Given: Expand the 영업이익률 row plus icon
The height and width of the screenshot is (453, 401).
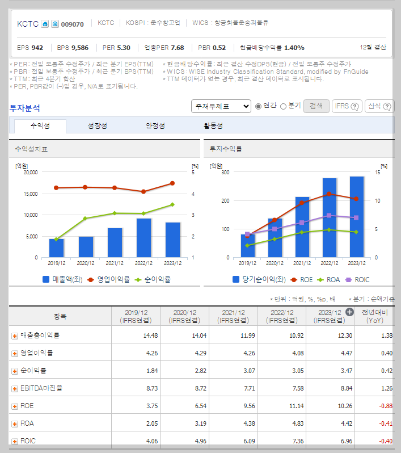Looking at the screenshot, I should (x=14, y=354).
